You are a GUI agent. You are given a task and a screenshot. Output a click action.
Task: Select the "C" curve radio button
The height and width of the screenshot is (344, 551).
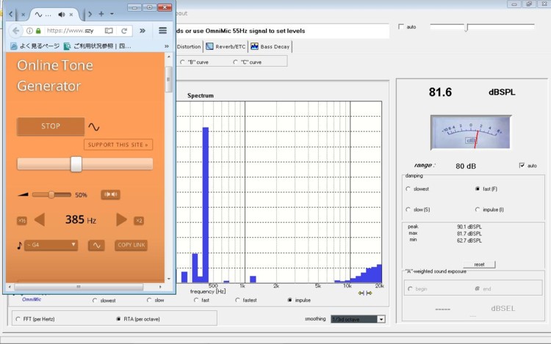point(235,62)
